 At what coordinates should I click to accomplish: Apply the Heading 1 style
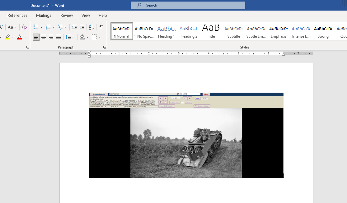coord(166,31)
